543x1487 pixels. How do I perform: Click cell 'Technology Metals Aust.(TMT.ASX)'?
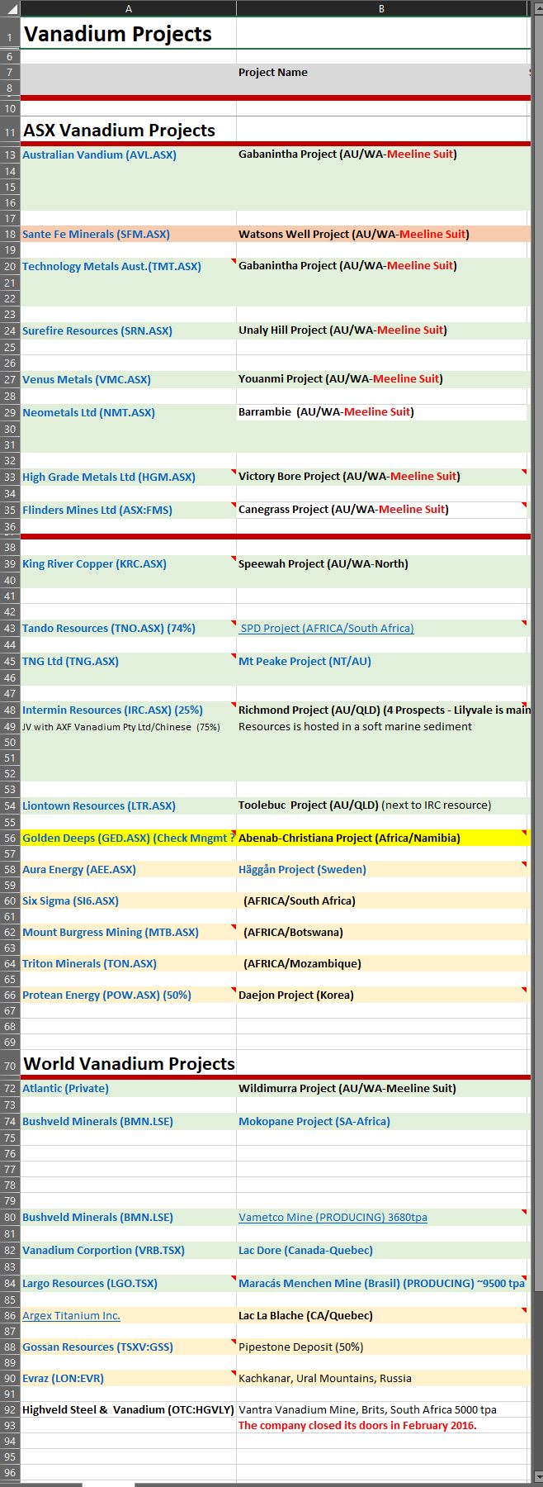[x=128, y=266]
